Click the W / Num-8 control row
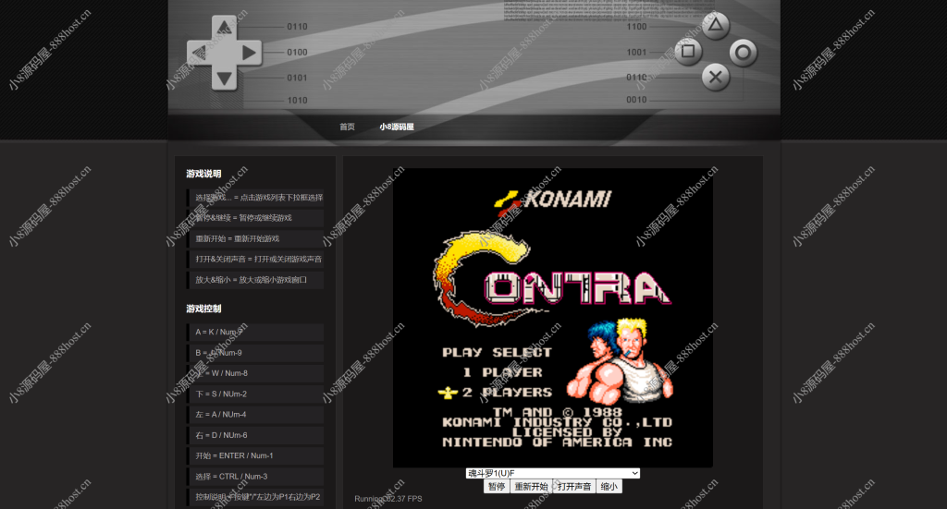This screenshot has height=509, width=947. (255, 373)
